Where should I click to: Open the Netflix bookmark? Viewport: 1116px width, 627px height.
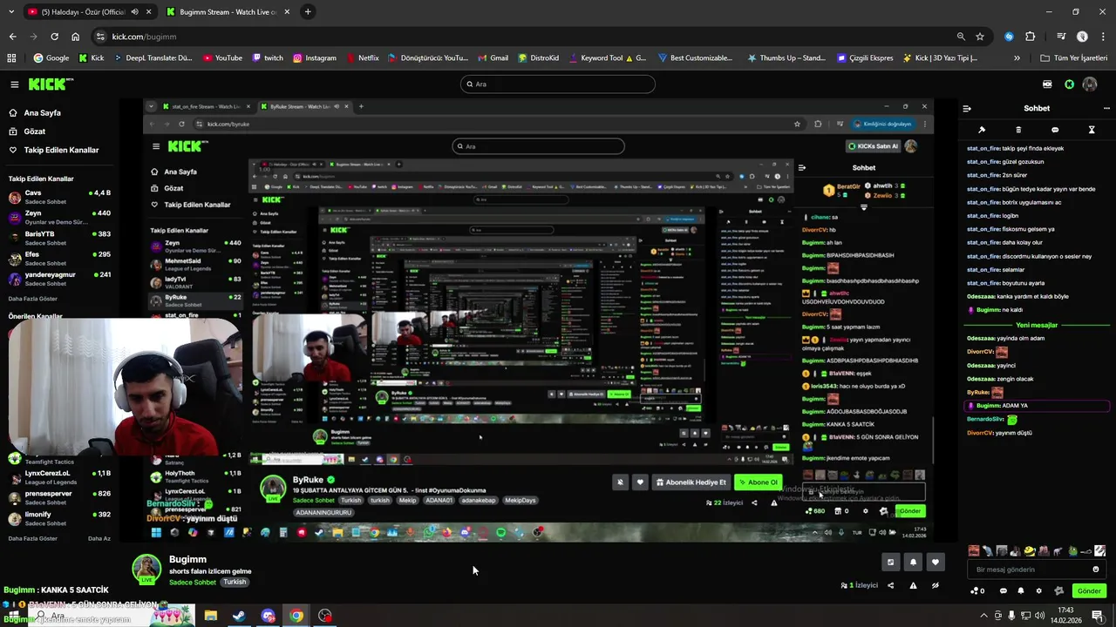[x=362, y=58]
